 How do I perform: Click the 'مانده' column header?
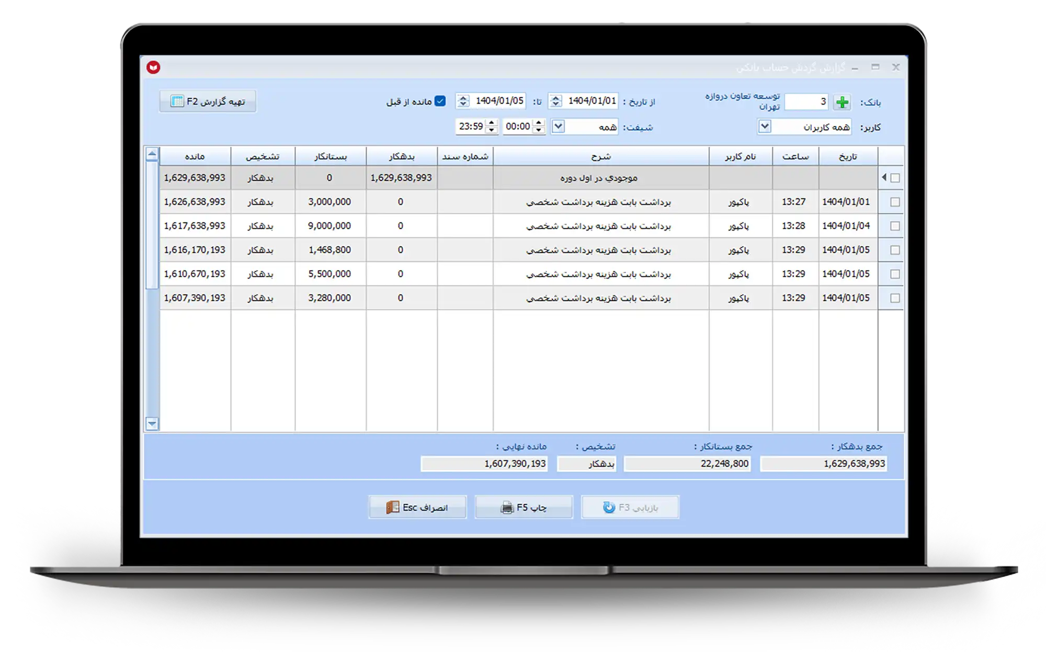tap(195, 156)
